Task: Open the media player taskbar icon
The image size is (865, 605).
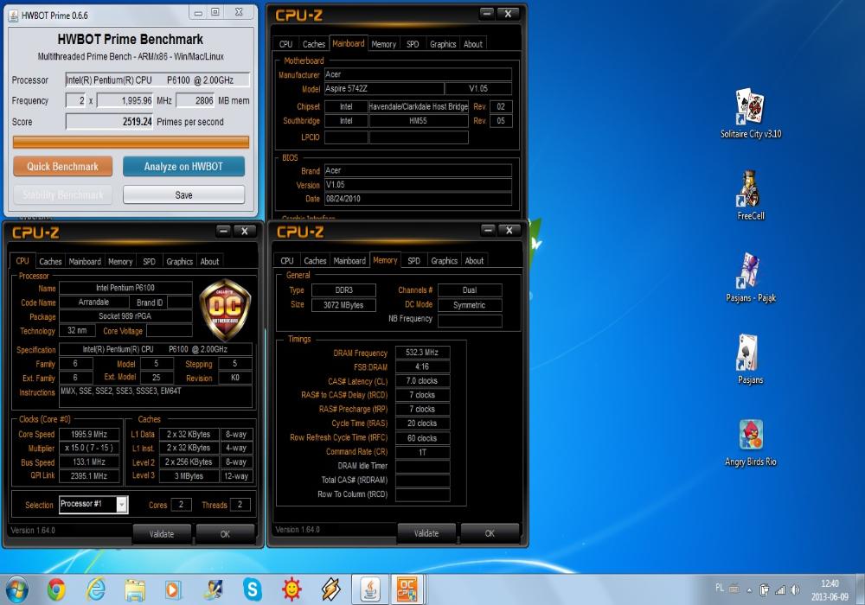Action: coord(173,589)
